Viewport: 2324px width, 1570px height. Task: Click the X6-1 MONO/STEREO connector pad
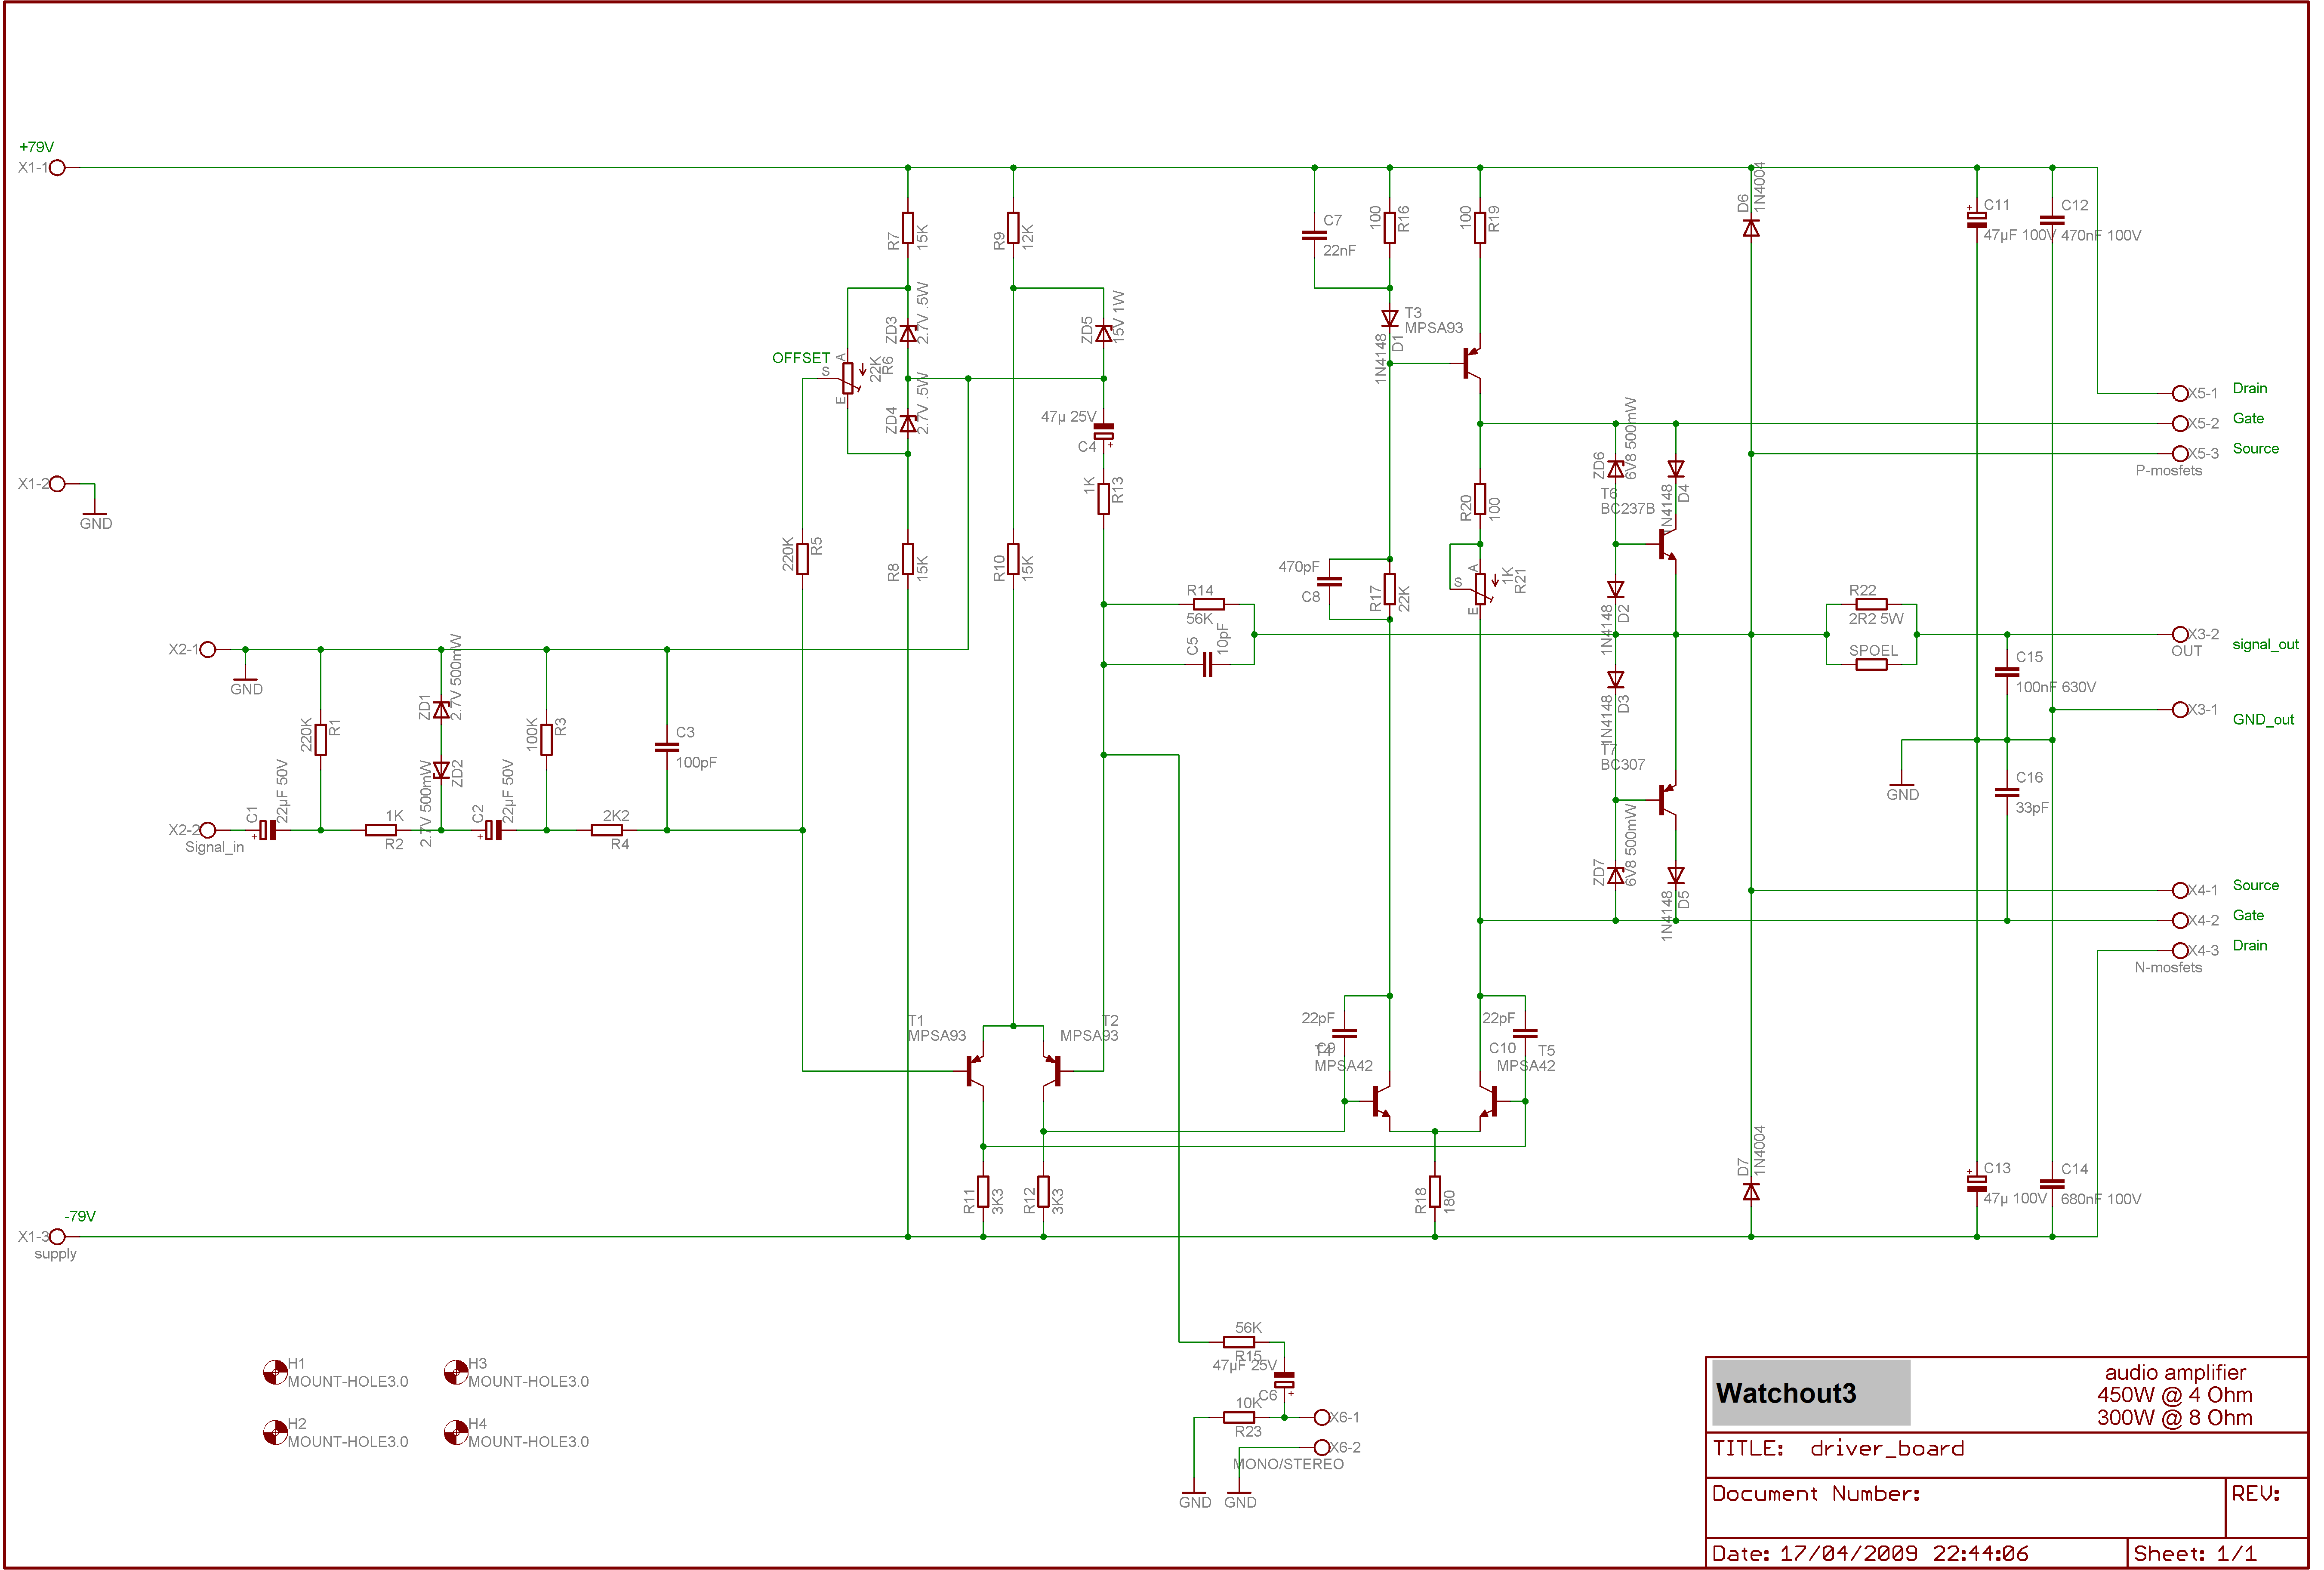1321,1417
